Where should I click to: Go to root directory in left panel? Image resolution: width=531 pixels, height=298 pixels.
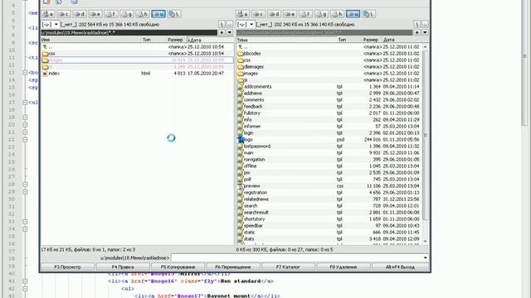pyautogui.click(x=222, y=24)
